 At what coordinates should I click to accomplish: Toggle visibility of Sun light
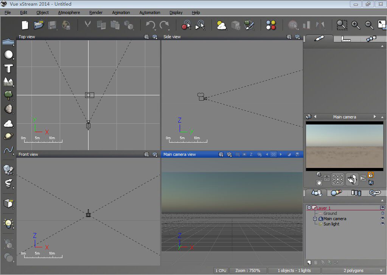(x=382, y=224)
